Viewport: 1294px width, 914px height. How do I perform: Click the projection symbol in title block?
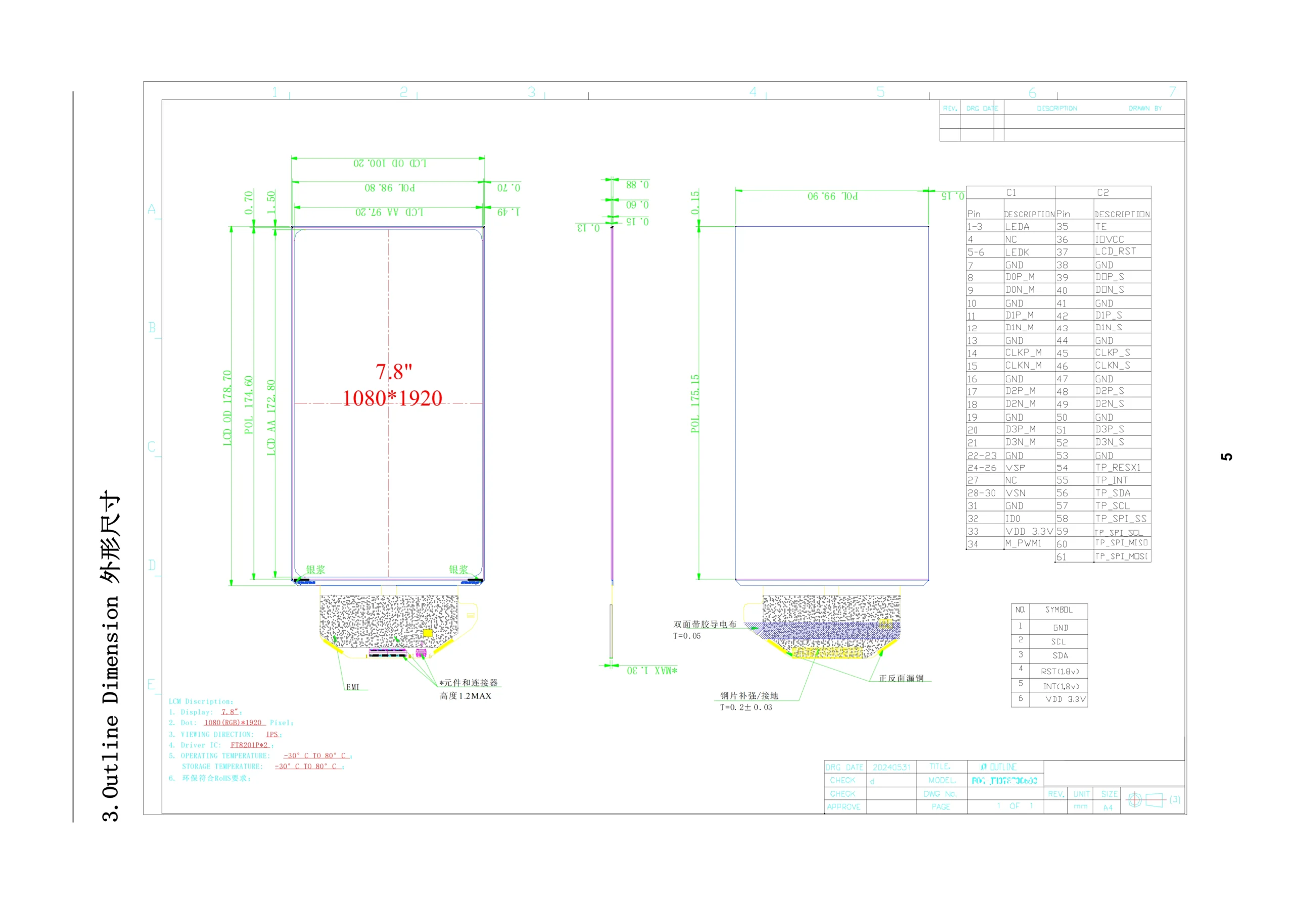pyautogui.click(x=1146, y=800)
